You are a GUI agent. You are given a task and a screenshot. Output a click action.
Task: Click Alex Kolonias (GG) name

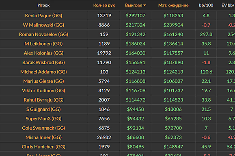pyautogui.click(x=43, y=53)
